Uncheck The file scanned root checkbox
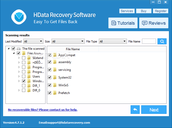This screenshot has width=172, height=128. pos(13,48)
